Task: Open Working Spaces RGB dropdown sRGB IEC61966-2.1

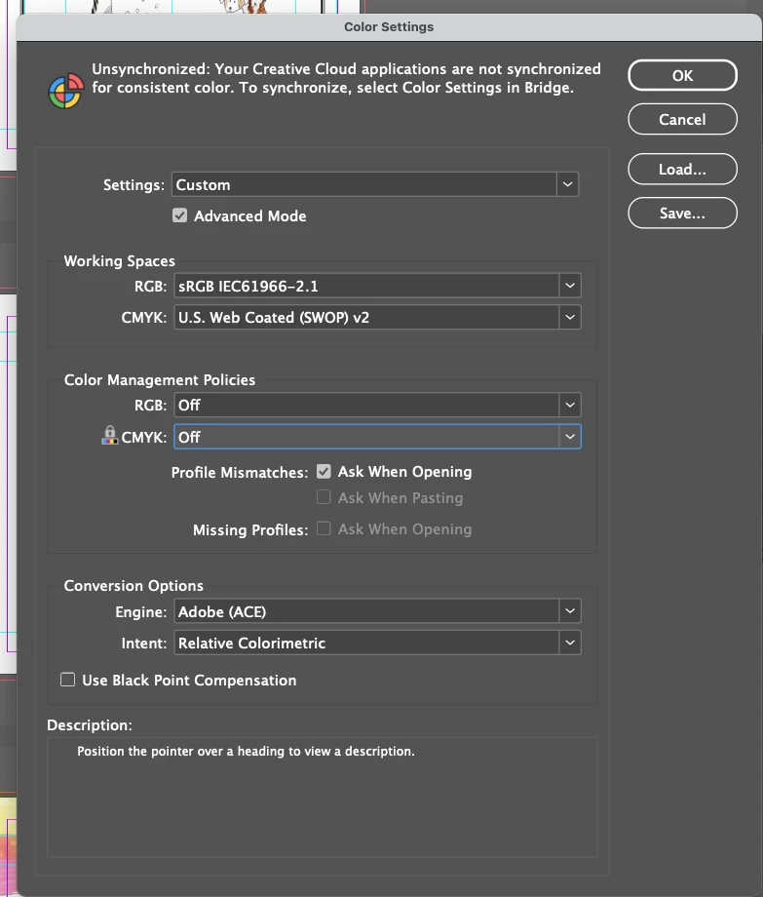Action: 377,286
